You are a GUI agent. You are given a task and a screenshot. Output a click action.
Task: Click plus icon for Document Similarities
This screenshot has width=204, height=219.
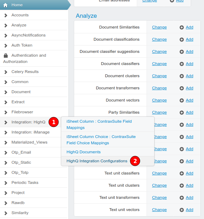(x=182, y=27)
